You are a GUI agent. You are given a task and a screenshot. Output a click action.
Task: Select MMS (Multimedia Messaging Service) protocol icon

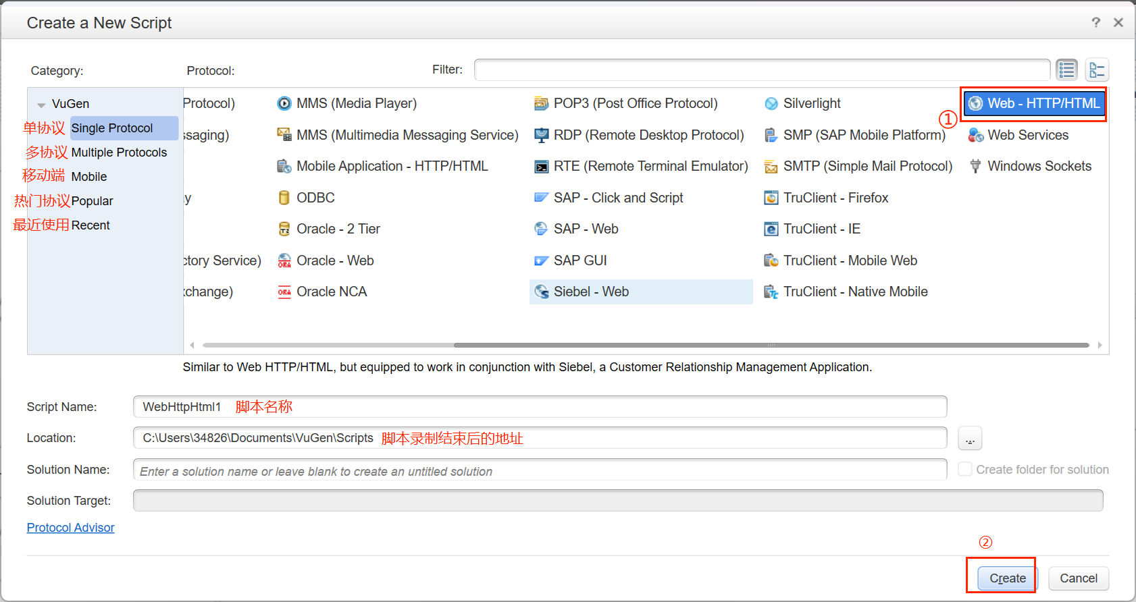click(x=284, y=135)
